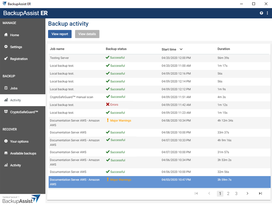Click the 1m 12s duration cell
Screen dimensions: 272x205
pos(222,105)
